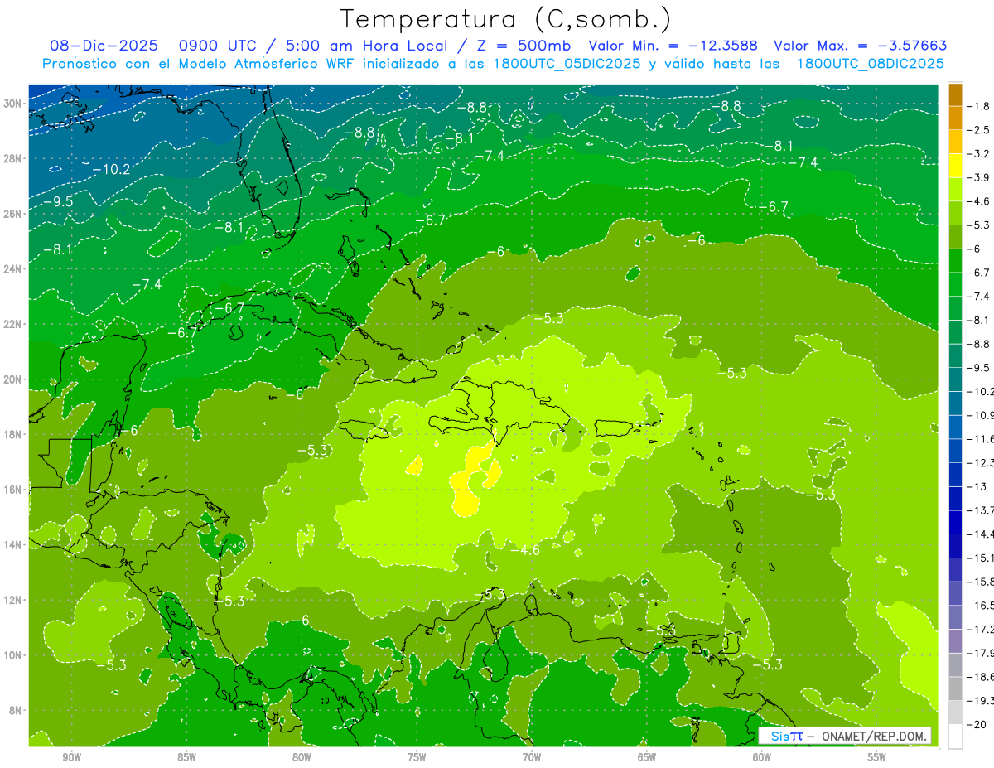Click the '22N' latitude axis label

pyautogui.click(x=12, y=324)
